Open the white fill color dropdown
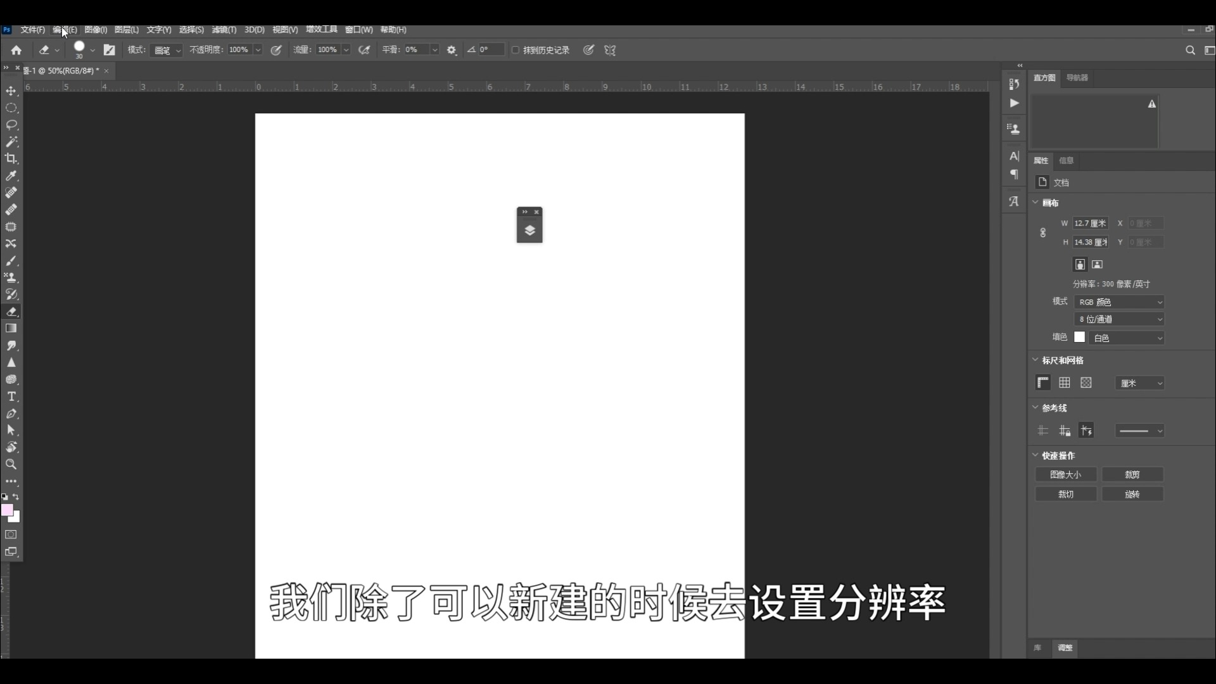 (1127, 338)
